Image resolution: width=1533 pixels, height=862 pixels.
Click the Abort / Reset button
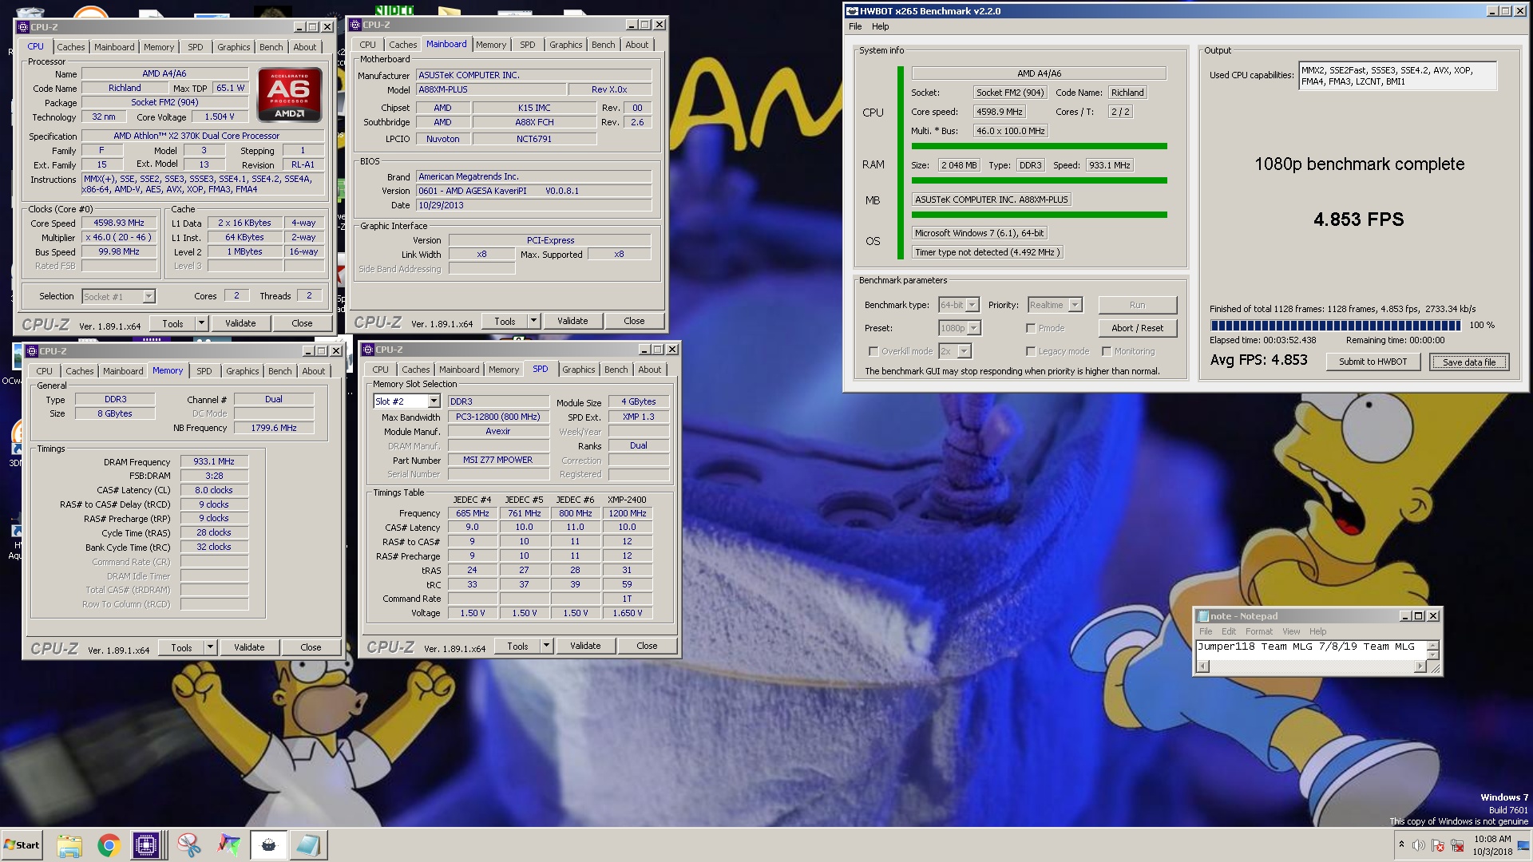[1137, 328]
